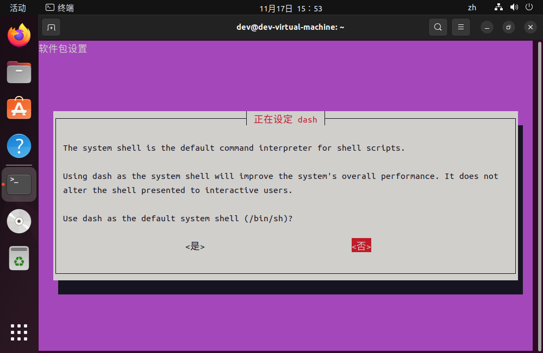
Task: Open the power menu from the top bar
Action: [x=528, y=7]
